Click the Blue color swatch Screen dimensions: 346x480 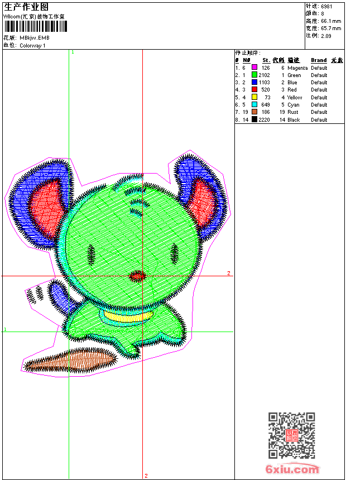tap(254, 82)
